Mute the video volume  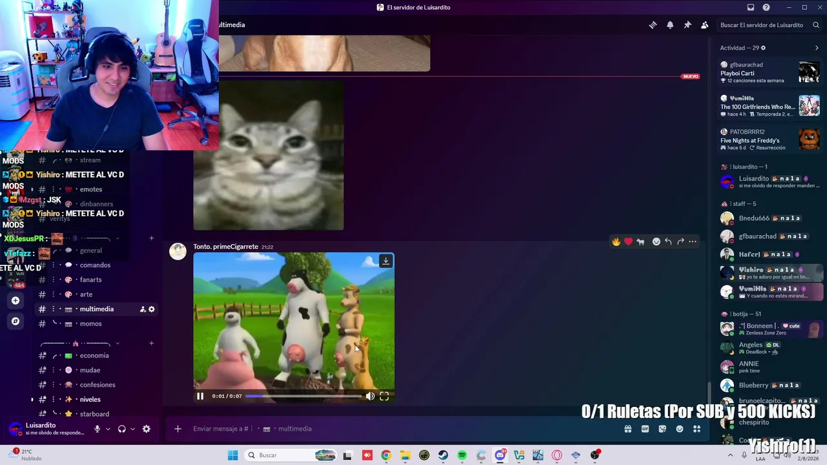pyautogui.click(x=370, y=396)
